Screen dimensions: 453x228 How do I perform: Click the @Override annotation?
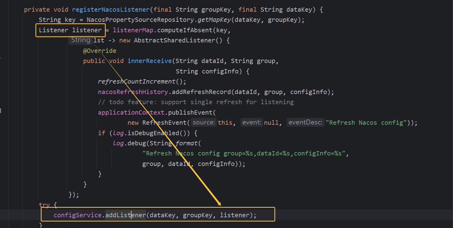pos(99,51)
